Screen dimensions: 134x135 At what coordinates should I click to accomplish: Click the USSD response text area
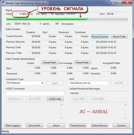tap(34, 111)
